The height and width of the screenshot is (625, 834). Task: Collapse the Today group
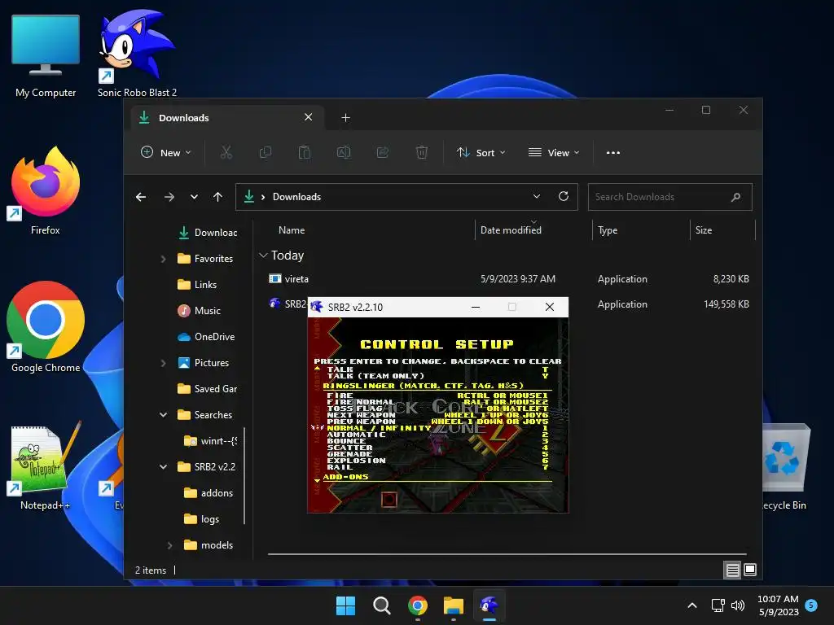263,256
